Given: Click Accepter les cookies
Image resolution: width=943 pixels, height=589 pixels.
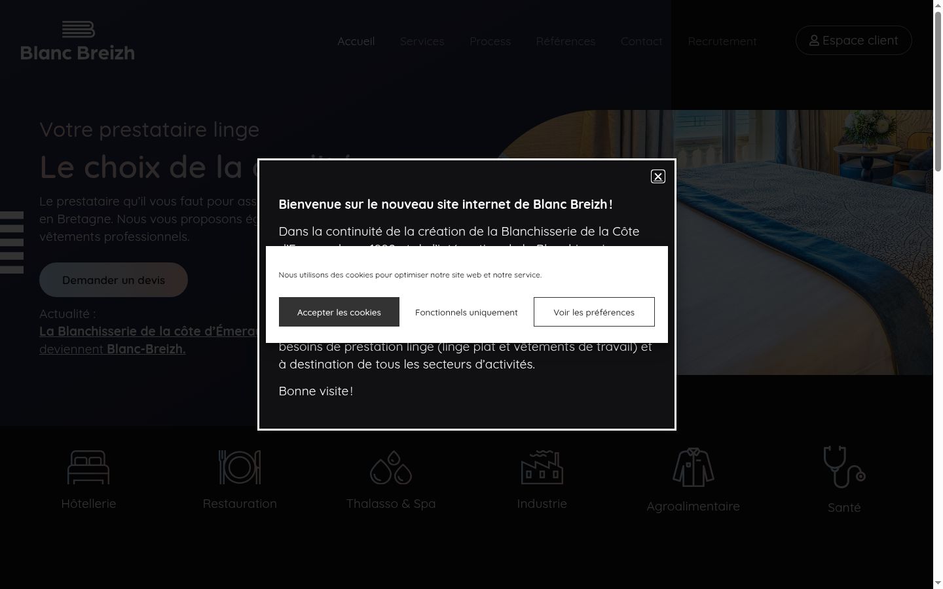Looking at the screenshot, I should (339, 312).
